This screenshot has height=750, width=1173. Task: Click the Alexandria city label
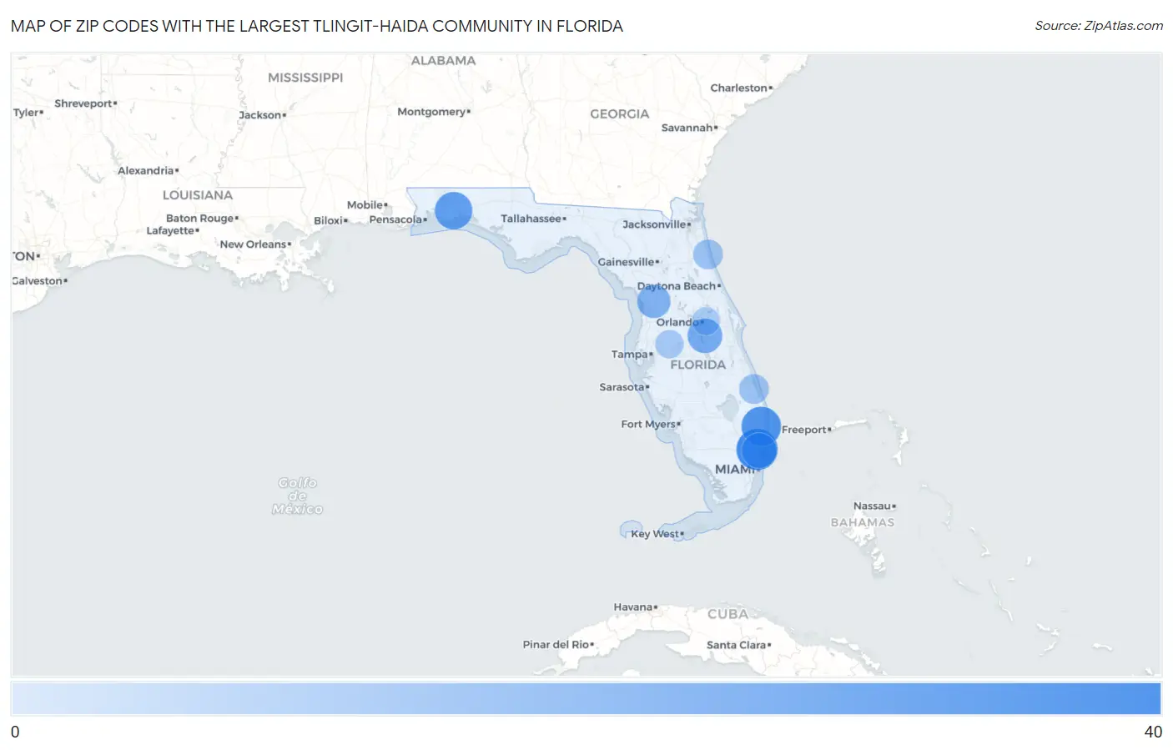coord(146,171)
